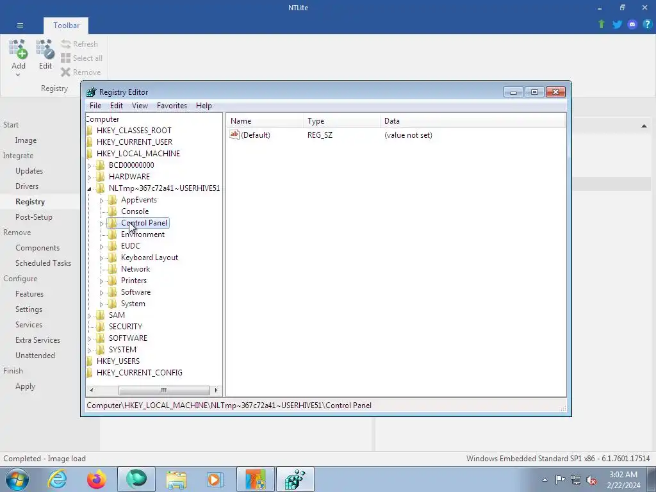656x492 pixels.
Task: Open the Image page in NTLite sidebar
Action: [x=26, y=140]
